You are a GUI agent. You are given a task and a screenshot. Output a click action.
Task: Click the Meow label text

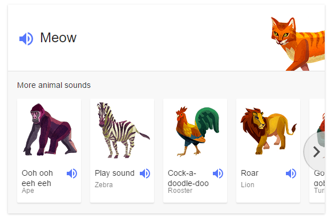point(58,38)
